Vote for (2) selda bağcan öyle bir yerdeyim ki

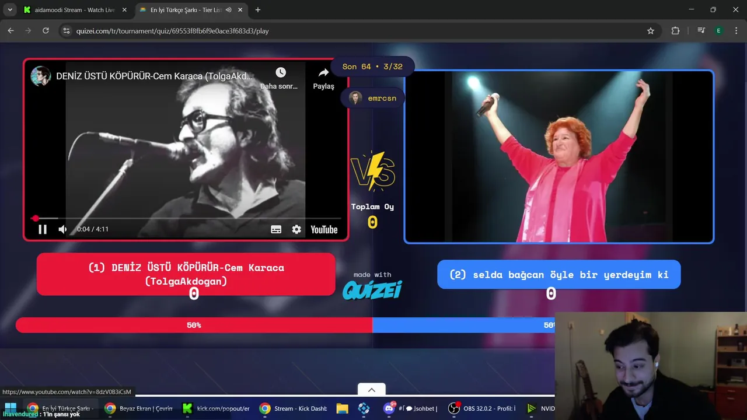pos(559,274)
